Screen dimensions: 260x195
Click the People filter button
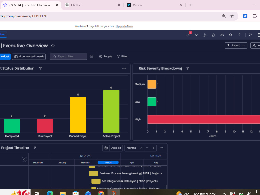tap(106, 56)
